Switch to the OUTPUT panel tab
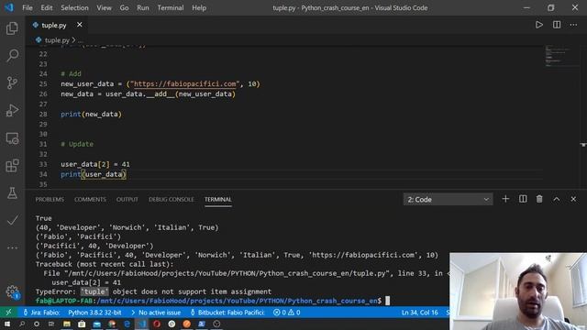Screen dimensions: 587x330 coord(127,200)
